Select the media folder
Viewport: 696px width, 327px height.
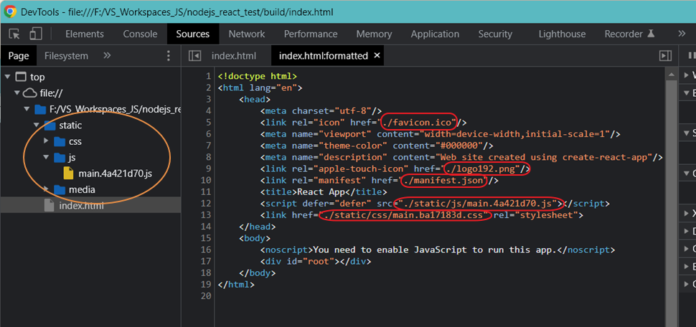(82, 189)
